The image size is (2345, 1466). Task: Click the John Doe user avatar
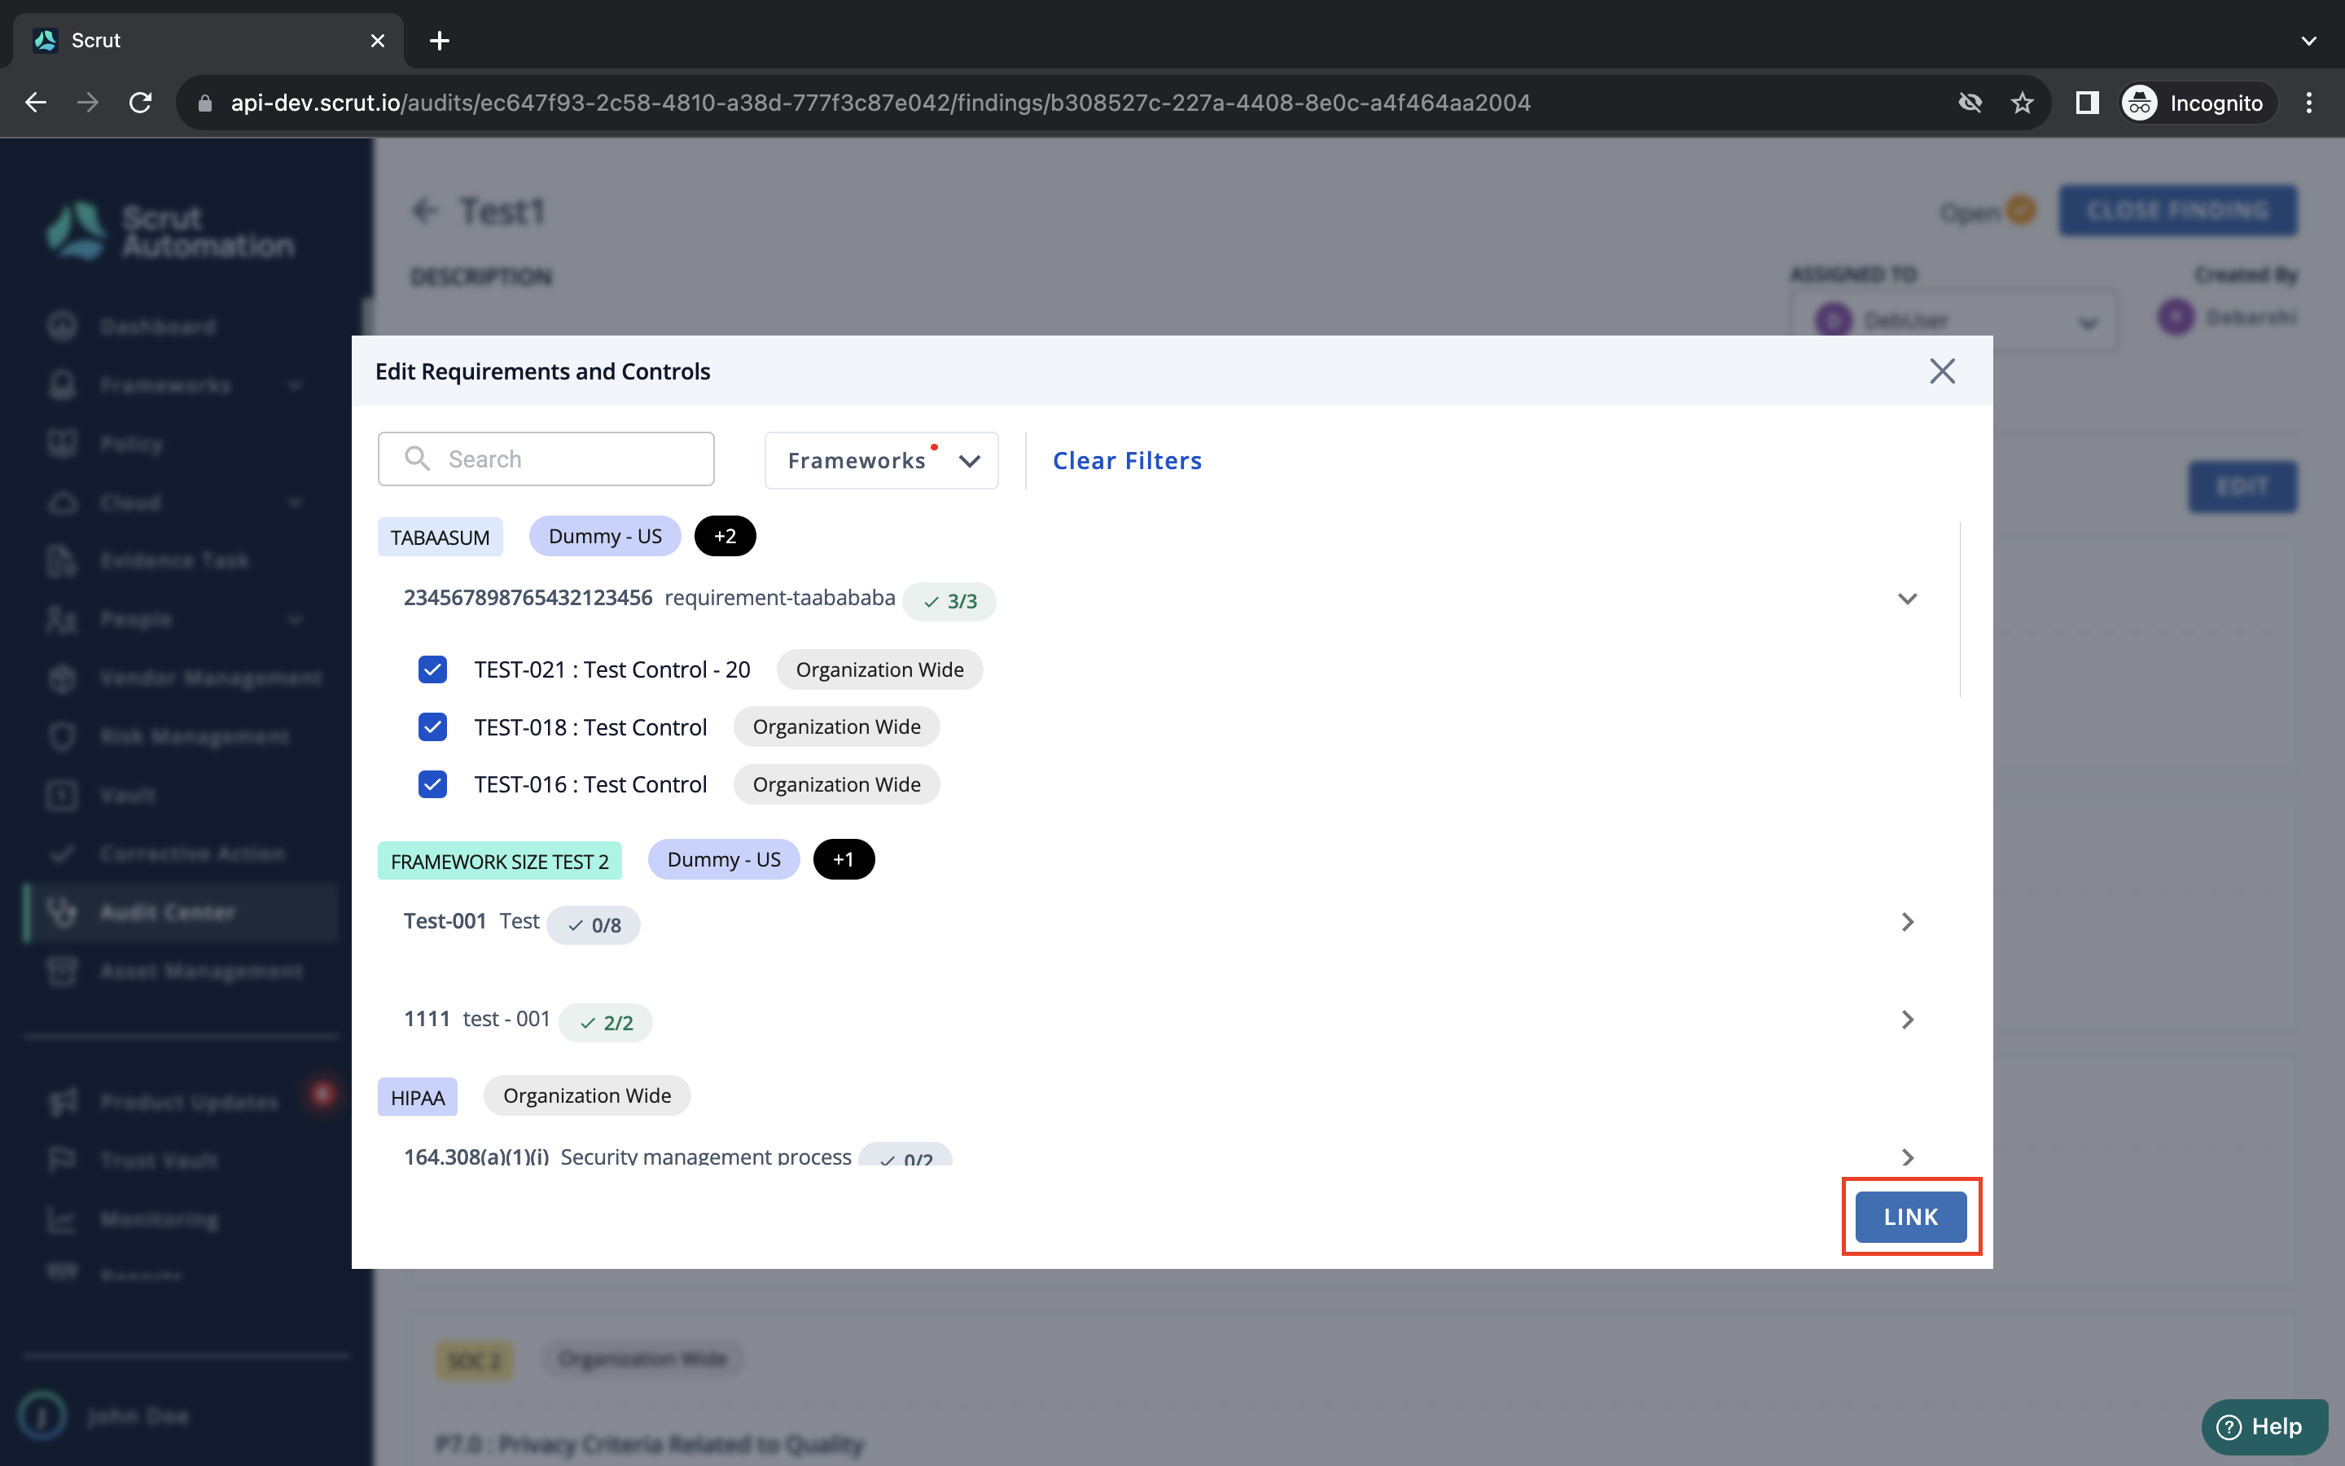tap(42, 1416)
